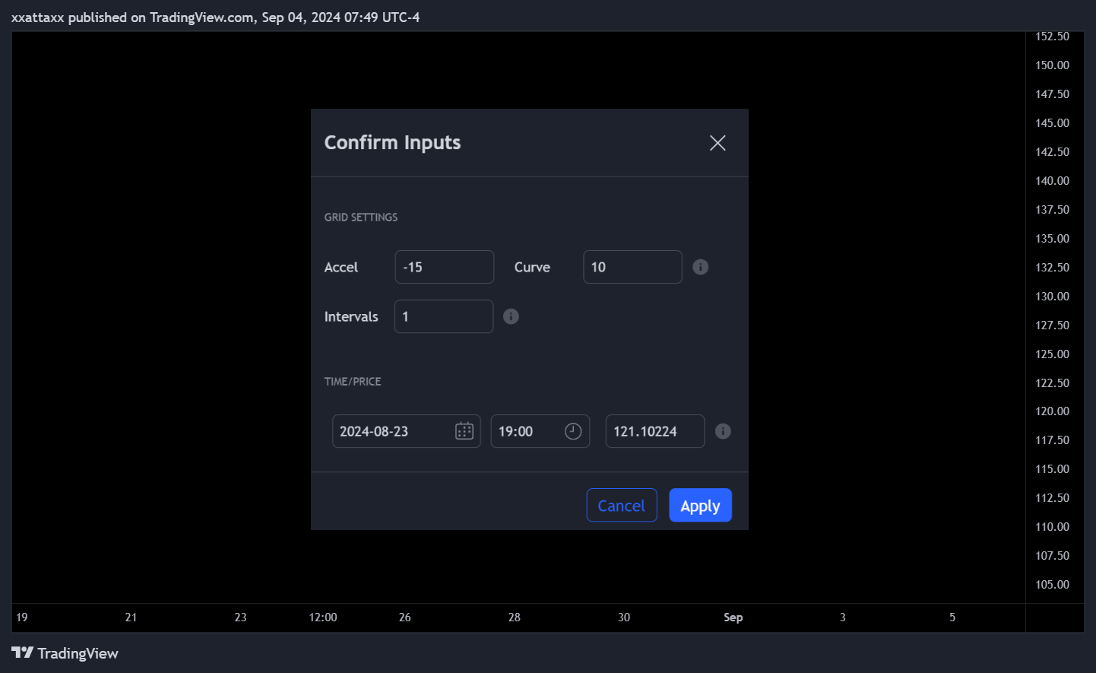Open the calendar date picker icon
Viewport: 1096px width, 673px height.
point(464,431)
